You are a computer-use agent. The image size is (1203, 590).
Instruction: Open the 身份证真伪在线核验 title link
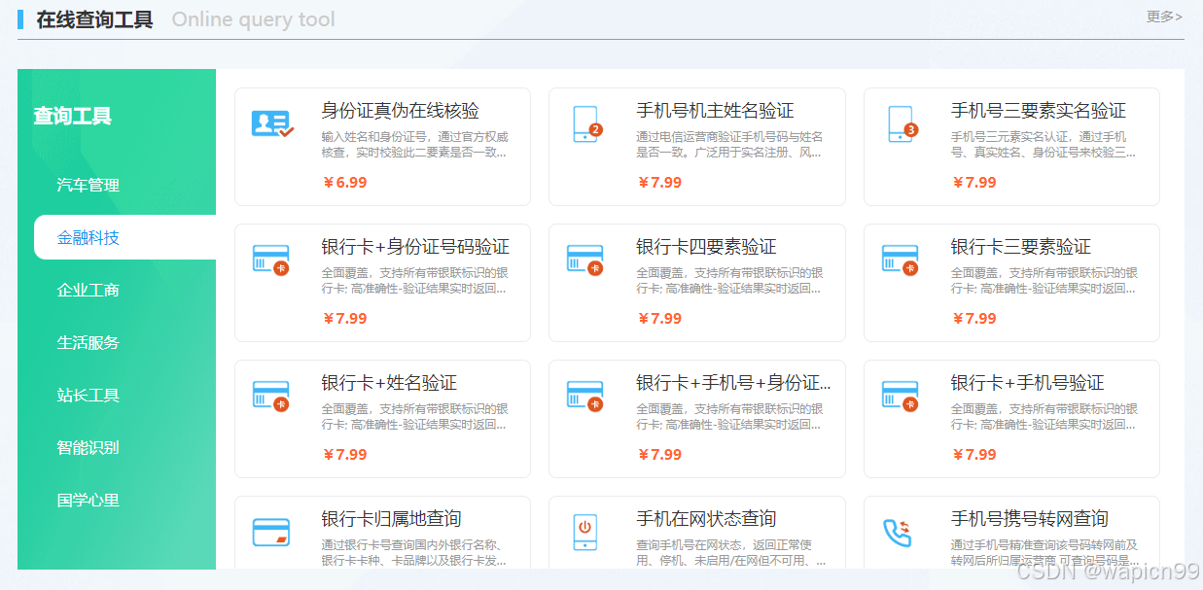click(x=401, y=111)
